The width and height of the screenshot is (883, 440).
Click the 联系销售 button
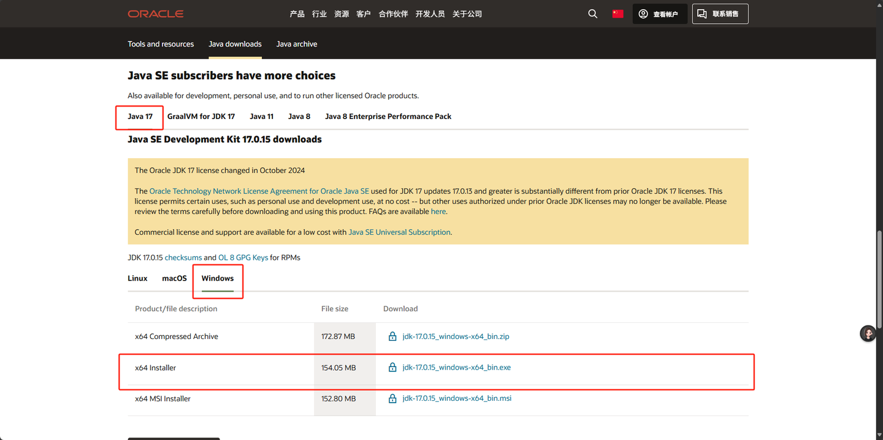pos(720,13)
